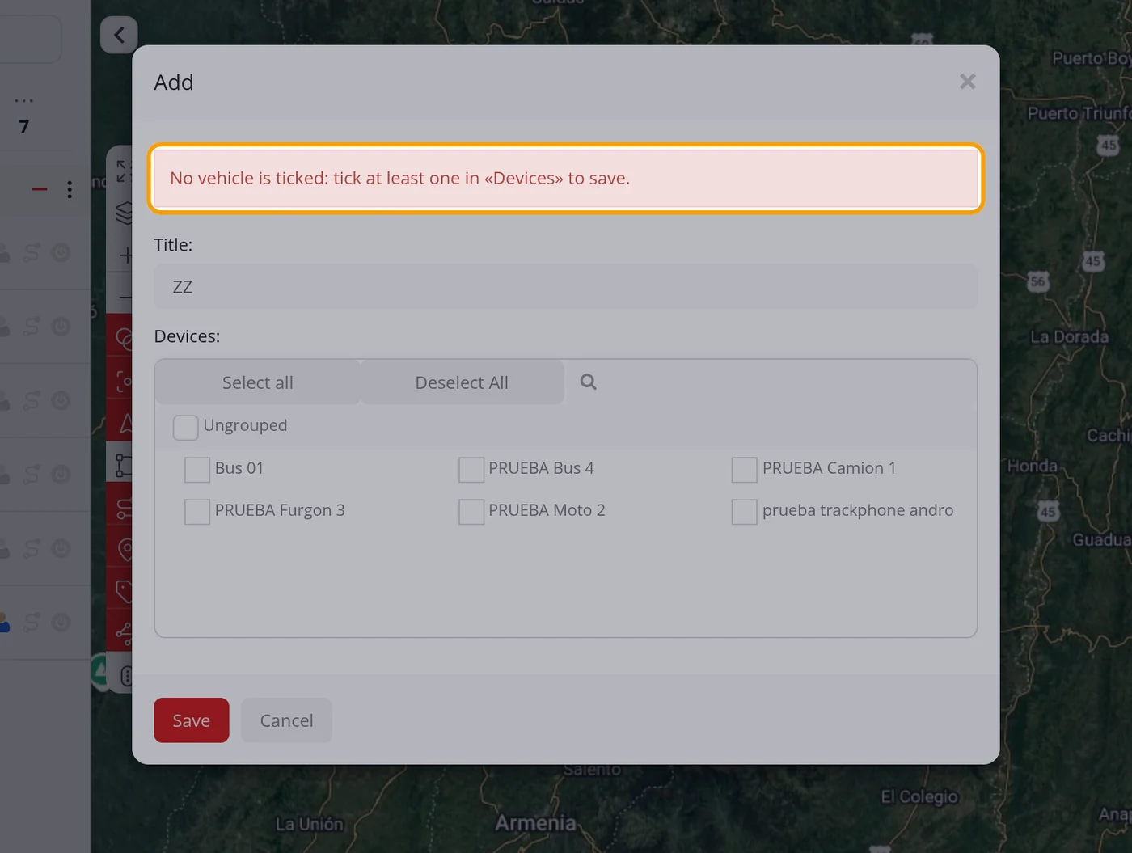This screenshot has width=1132, height=853.
Task: Cancel the Add dialog
Action: (286, 720)
